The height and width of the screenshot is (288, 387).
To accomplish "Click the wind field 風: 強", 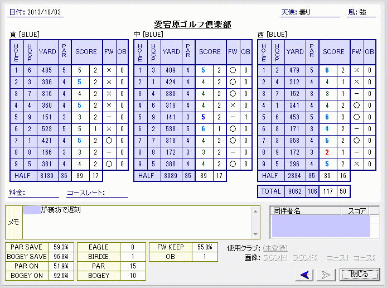I will click(361, 12).
